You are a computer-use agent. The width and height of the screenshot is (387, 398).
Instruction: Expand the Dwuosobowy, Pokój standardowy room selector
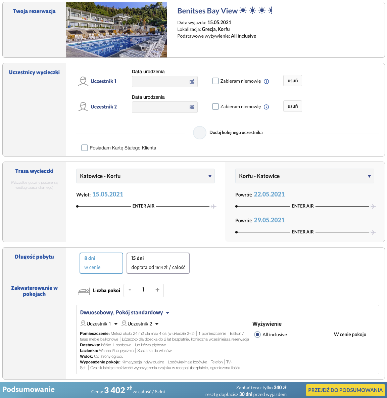click(125, 313)
